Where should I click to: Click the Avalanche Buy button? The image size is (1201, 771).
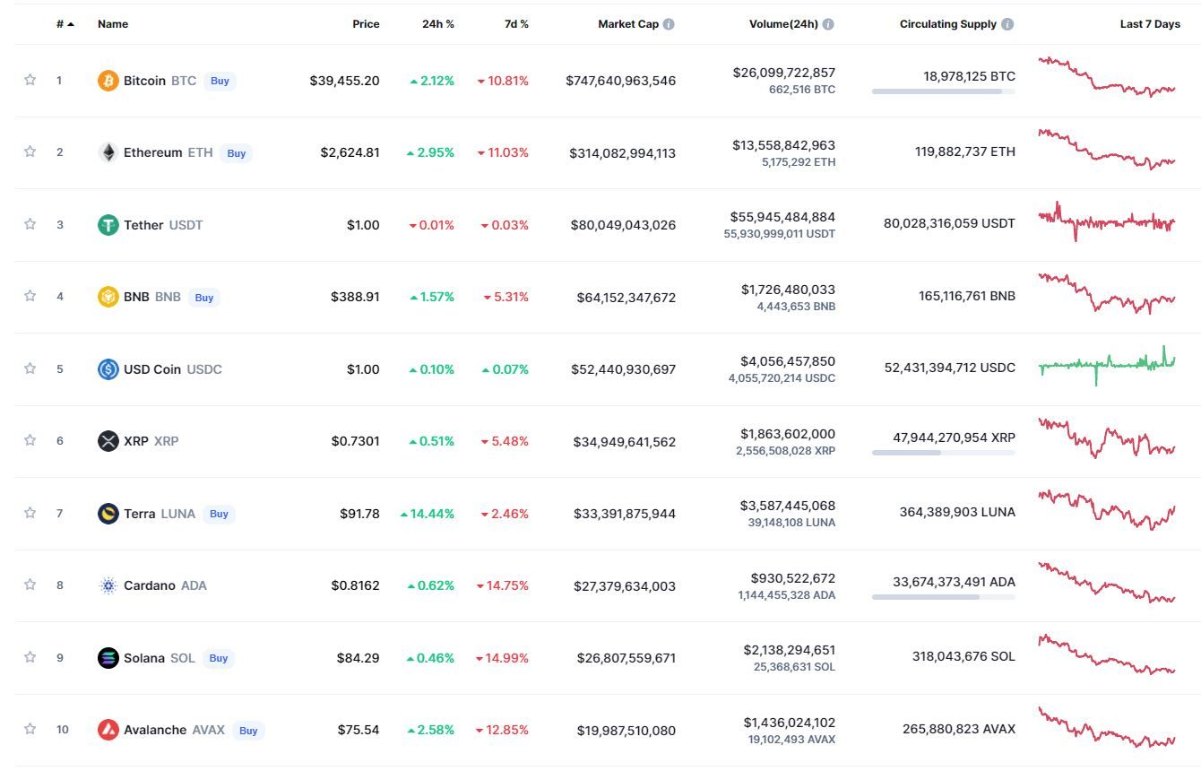click(248, 731)
